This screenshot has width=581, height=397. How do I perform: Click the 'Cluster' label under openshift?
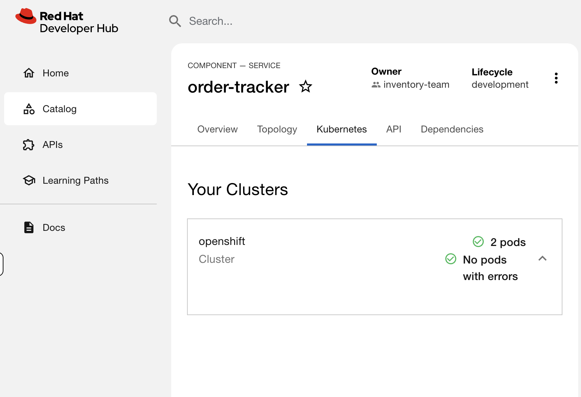(217, 259)
